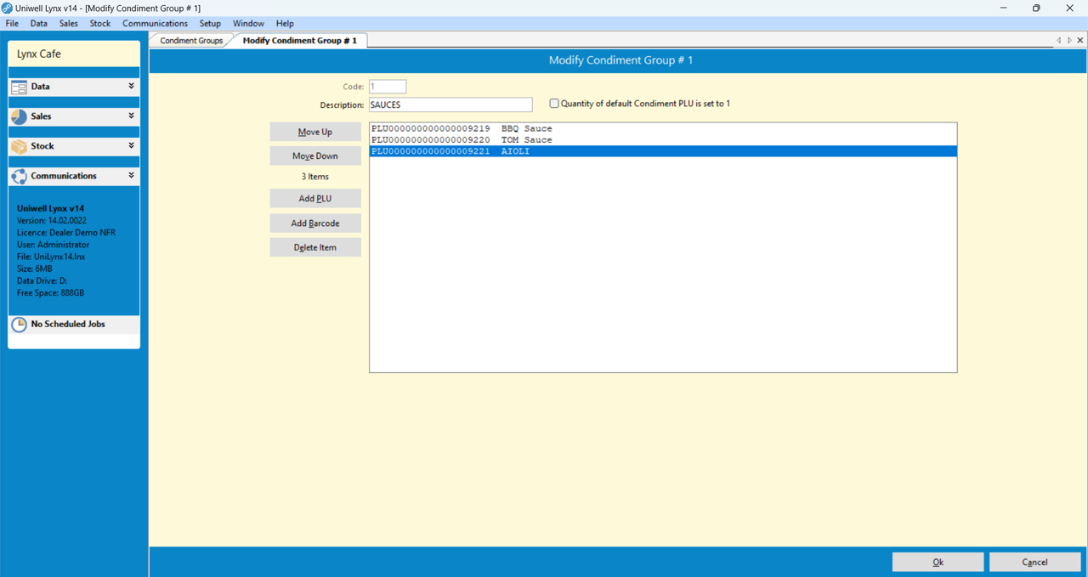1088x577 pixels.
Task: Select the BBQ Sauce list row
Action: click(x=663, y=129)
